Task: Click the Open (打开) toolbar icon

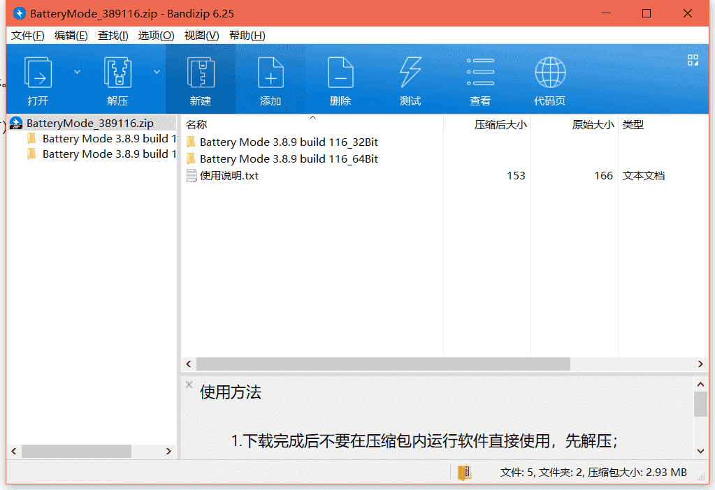Action: point(38,73)
